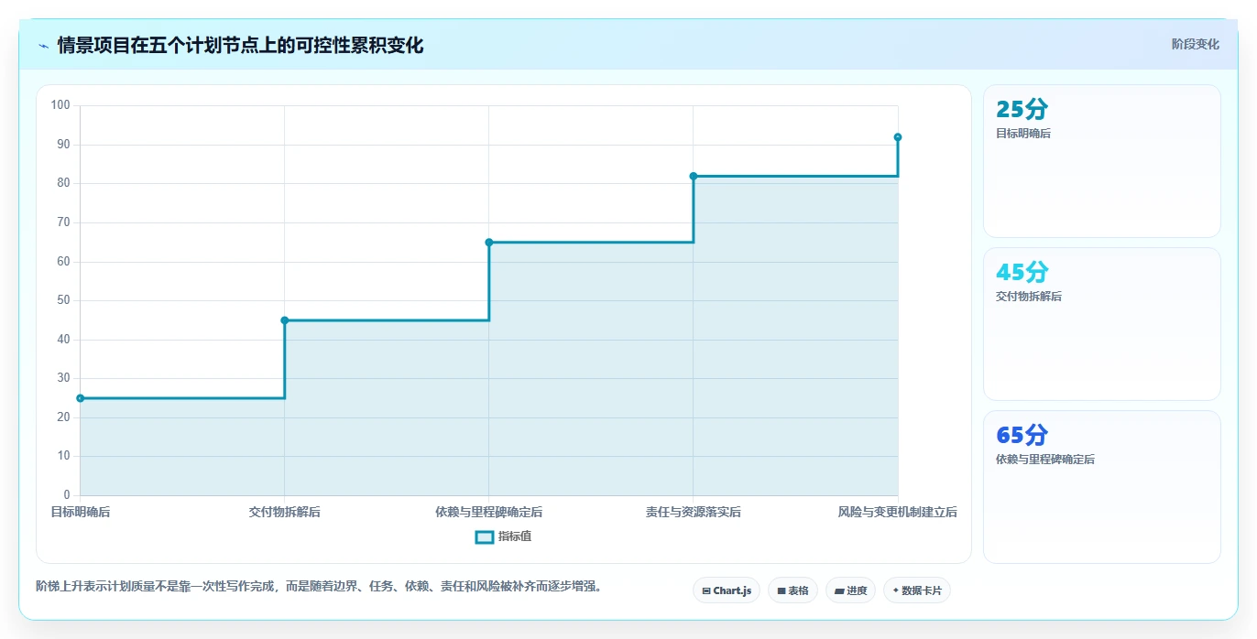Click y-axis tick label 40

pyautogui.click(x=64, y=340)
